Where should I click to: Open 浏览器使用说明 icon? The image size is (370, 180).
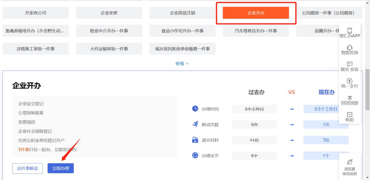(x=349, y=162)
